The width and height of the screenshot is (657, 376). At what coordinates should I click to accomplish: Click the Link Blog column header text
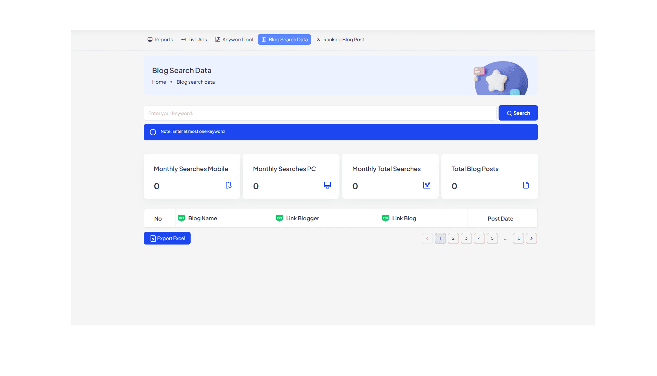(404, 218)
